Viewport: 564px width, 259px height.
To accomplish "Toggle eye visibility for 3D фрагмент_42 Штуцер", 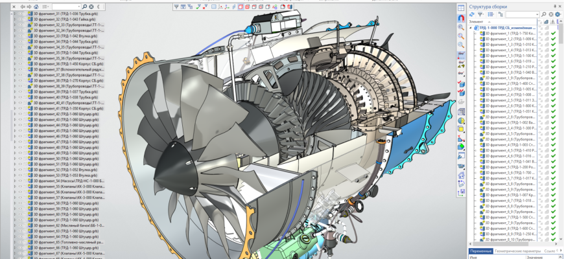I will tap(20, 114).
